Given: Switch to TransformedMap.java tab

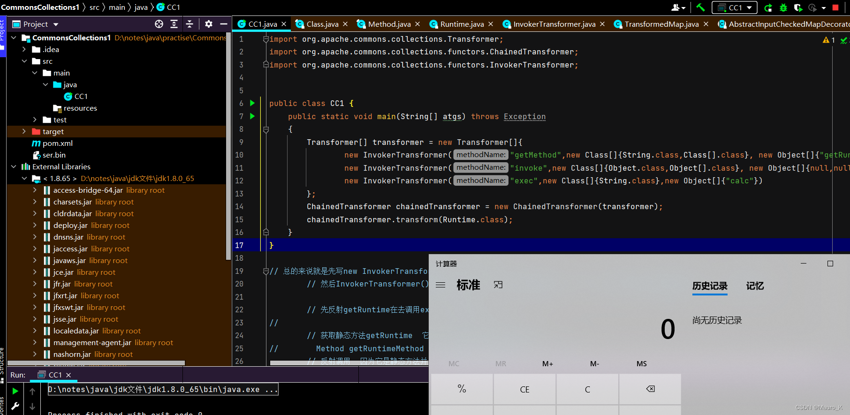Looking at the screenshot, I should pos(661,24).
